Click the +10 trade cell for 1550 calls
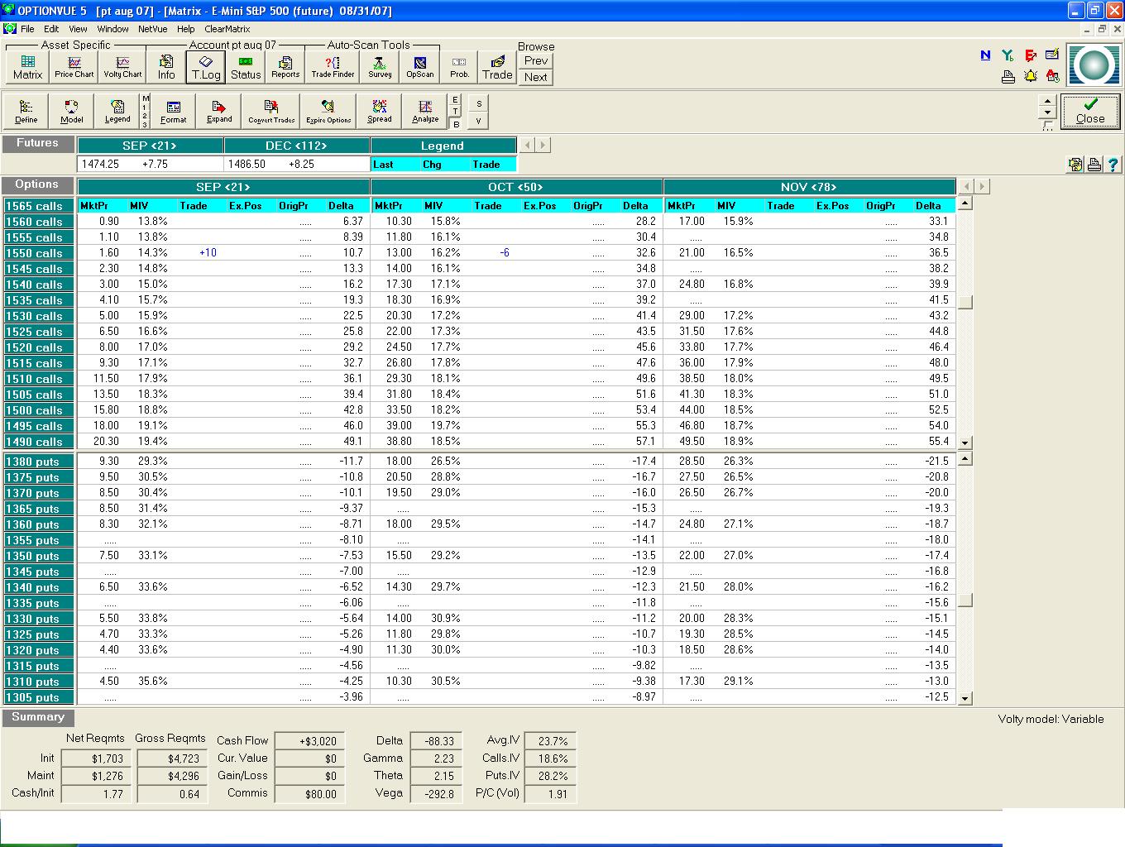The width and height of the screenshot is (1125, 847). click(208, 253)
